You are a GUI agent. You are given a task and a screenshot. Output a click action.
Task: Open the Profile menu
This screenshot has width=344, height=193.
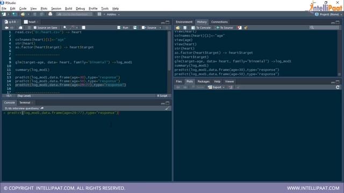[x=93, y=9]
